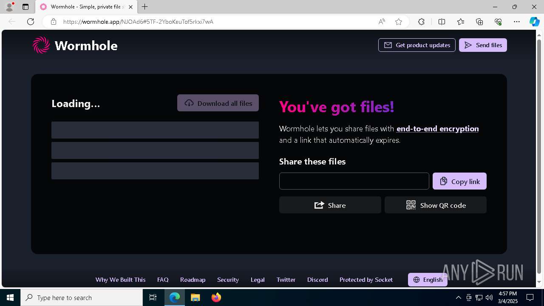
Task: Open a new browser tab
Action: click(145, 7)
